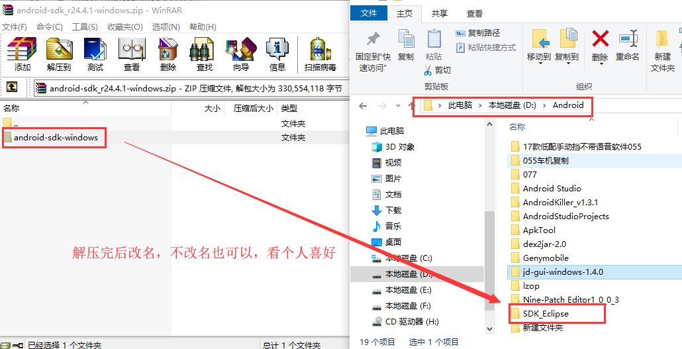Open the WinRAR Wizard (向导) icon

point(240,49)
